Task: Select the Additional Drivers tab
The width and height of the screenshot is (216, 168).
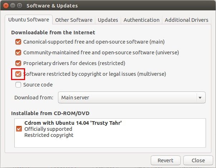Action: click(x=186, y=20)
